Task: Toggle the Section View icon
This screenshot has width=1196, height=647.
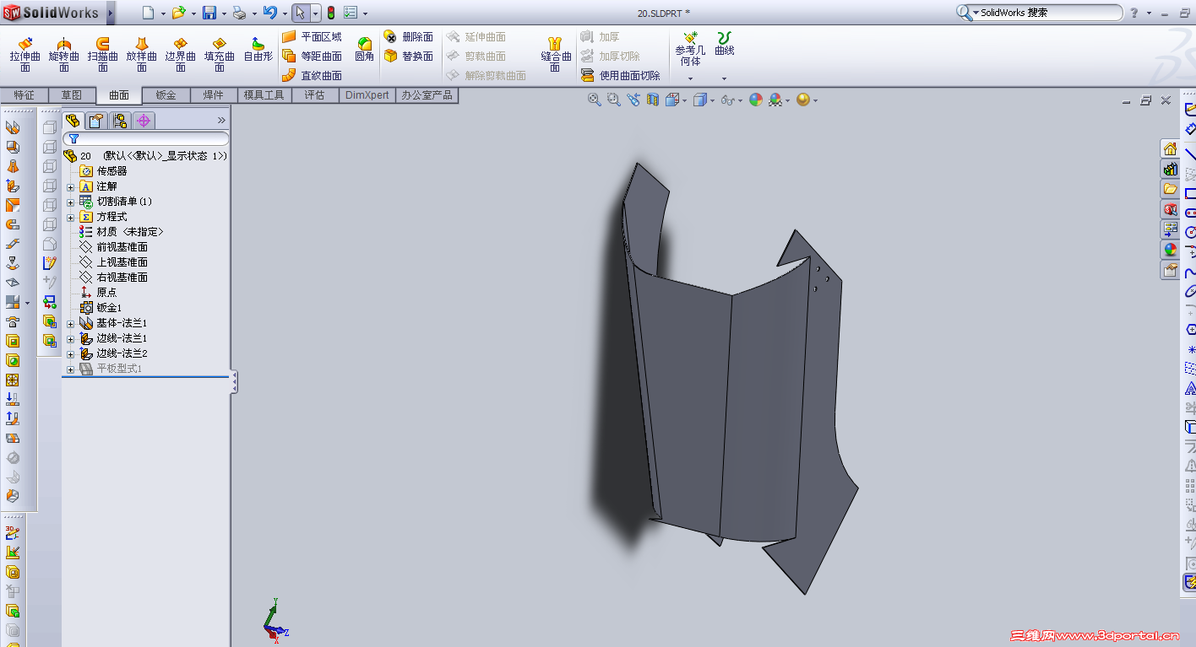Action: click(x=653, y=100)
